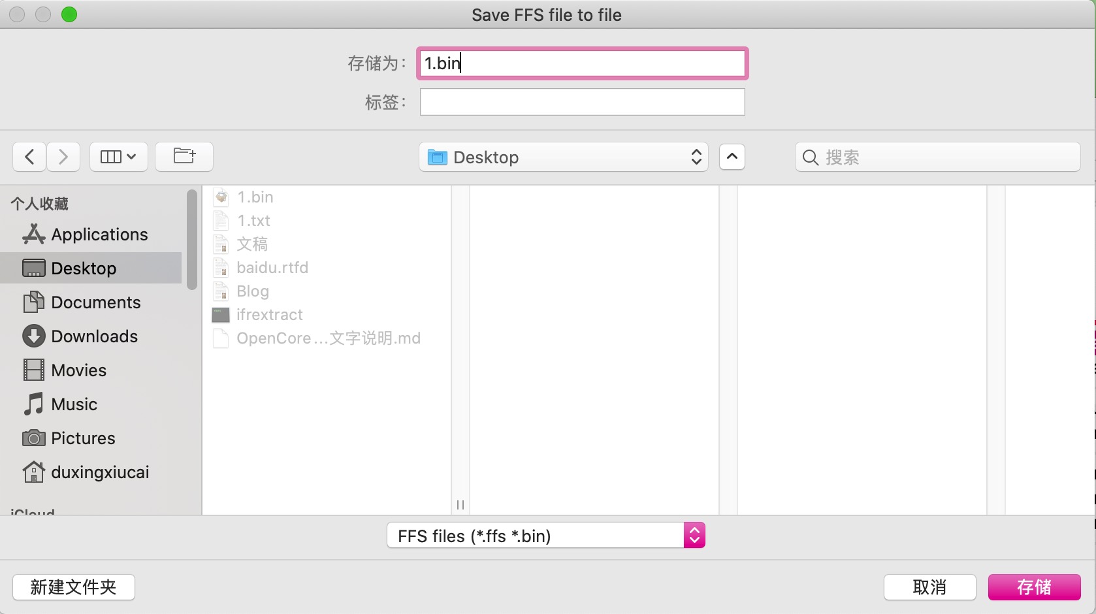This screenshot has width=1096, height=614.
Task: Click the Blog file icon
Action: 221,291
